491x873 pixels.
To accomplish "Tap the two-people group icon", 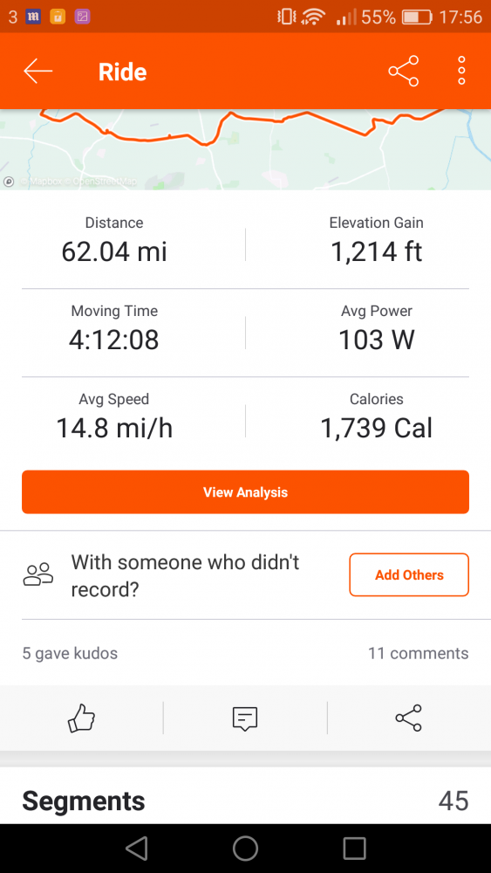I will pos(38,574).
